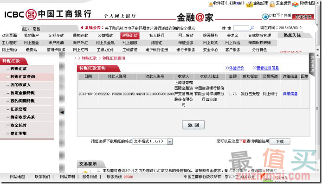Open the 收件箱 inbox icon
The image size is (322, 184).
(211, 4)
